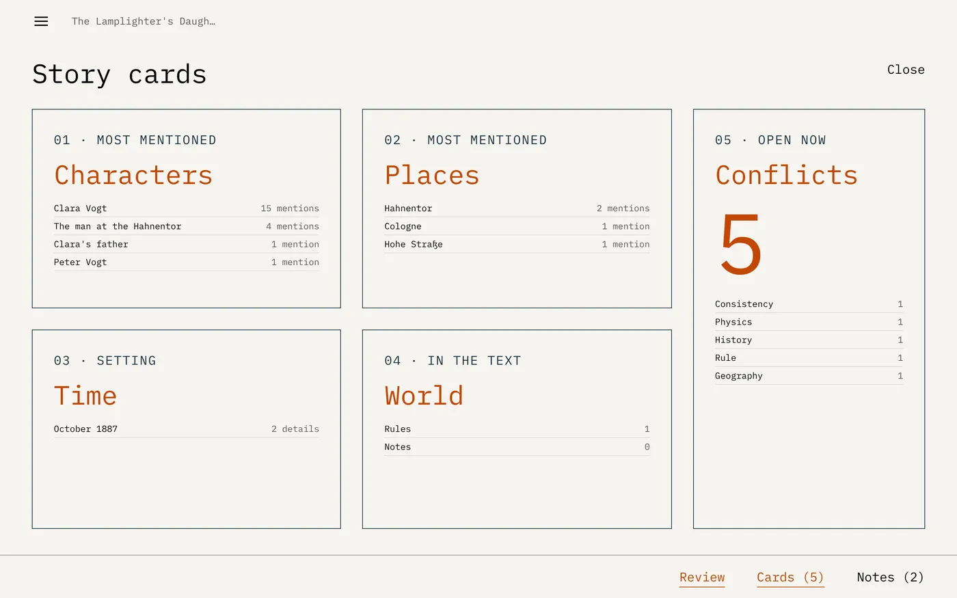Screen dimensions: 957x598
Task: Select the Rules row in World card
Action: click(517, 429)
